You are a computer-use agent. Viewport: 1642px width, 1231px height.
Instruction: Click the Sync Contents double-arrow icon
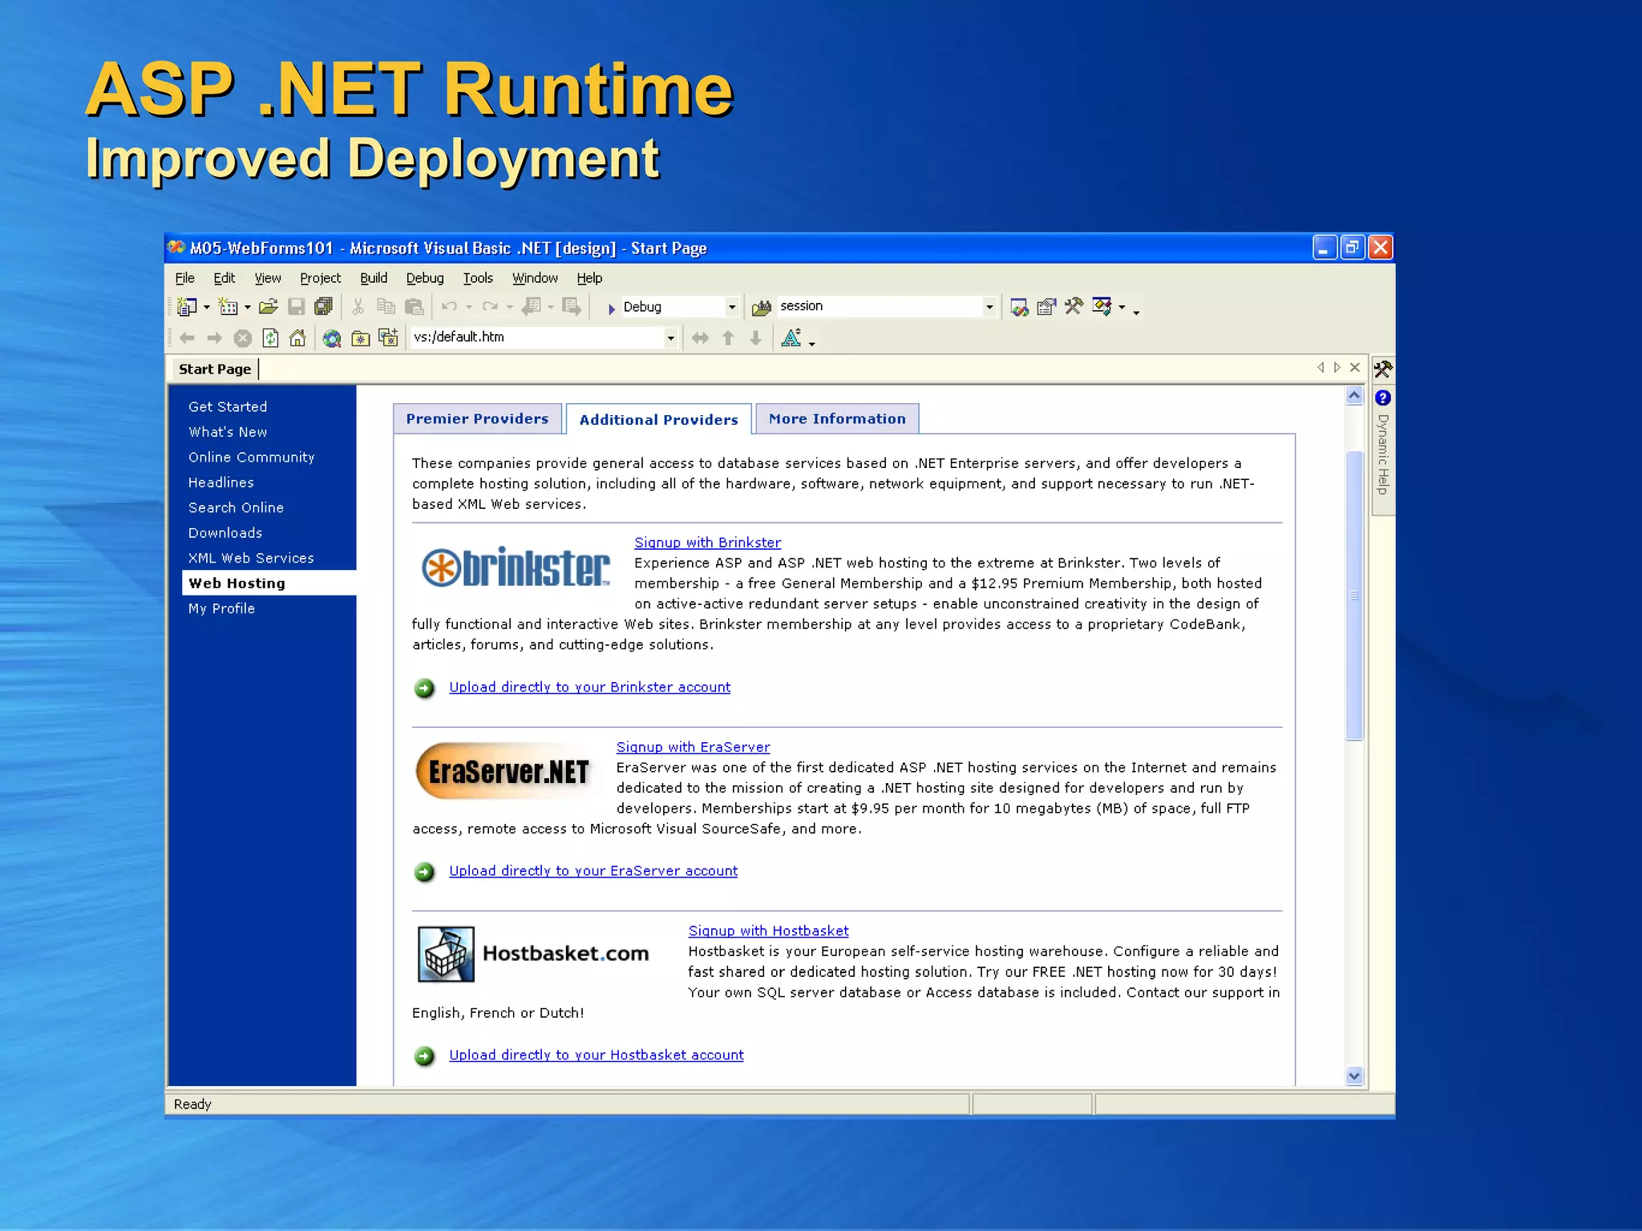tap(700, 338)
